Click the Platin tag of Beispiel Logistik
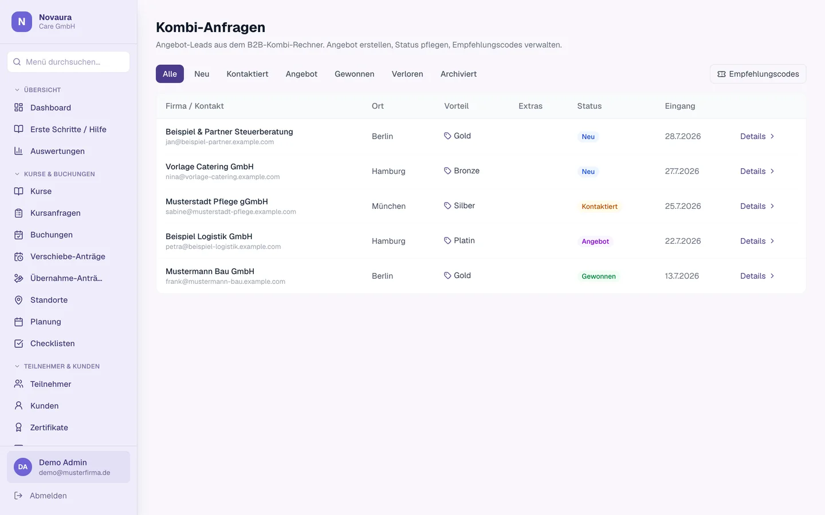 pos(459,240)
